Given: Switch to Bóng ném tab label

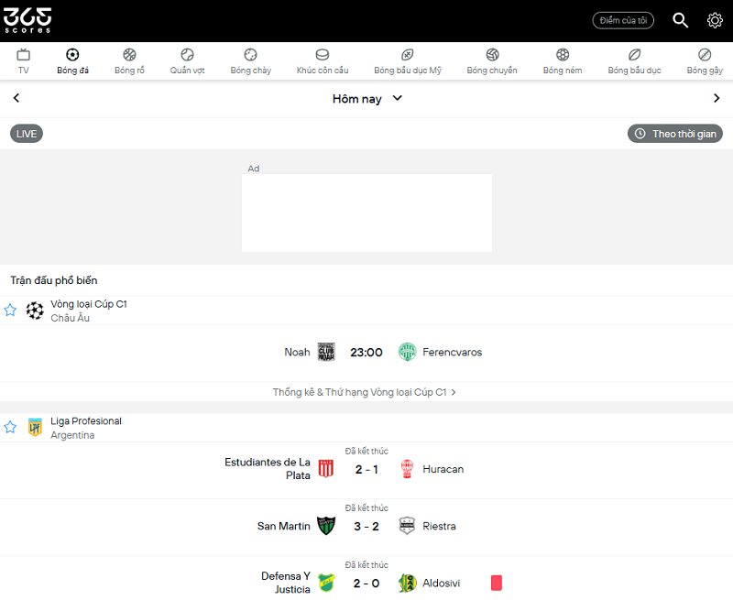Looking at the screenshot, I should point(563,71).
